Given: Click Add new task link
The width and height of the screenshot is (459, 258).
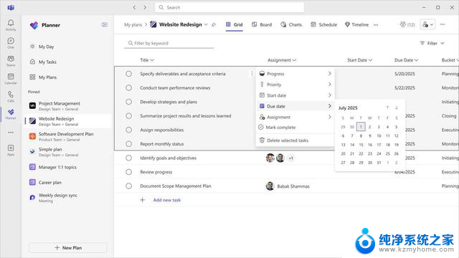Looking at the screenshot, I should [167, 200].
